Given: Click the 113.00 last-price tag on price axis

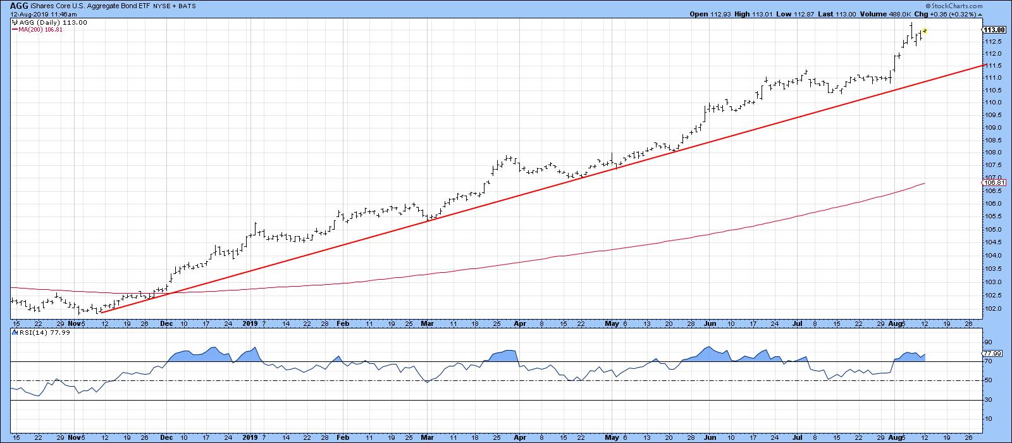Looking at the screenshot, I should tap(995, 30).
